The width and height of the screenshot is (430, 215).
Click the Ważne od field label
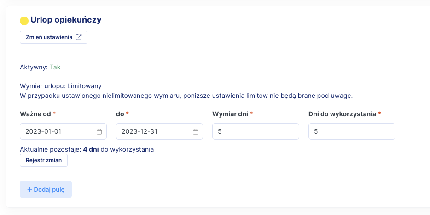[x=35, y=113]
